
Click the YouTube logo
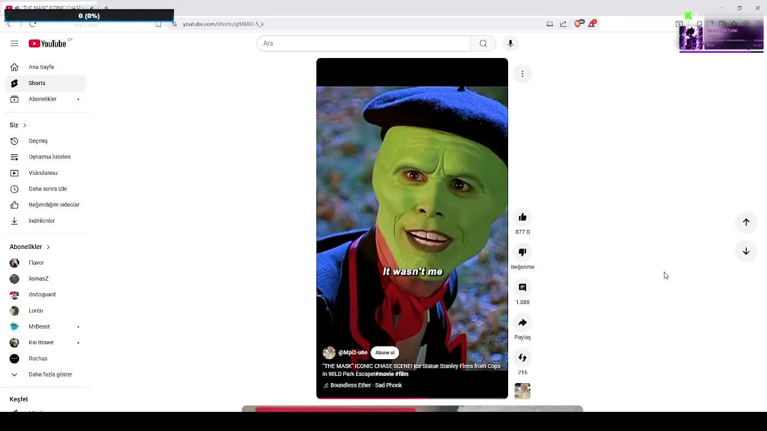coord(47,44)
